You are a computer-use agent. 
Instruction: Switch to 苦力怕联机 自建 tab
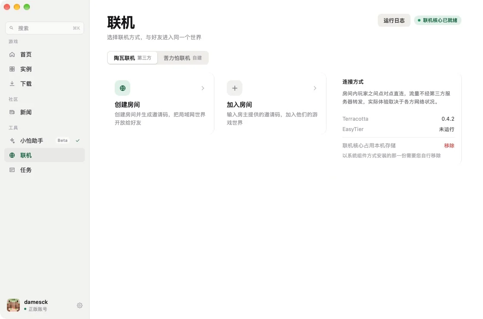coord(183,58)
